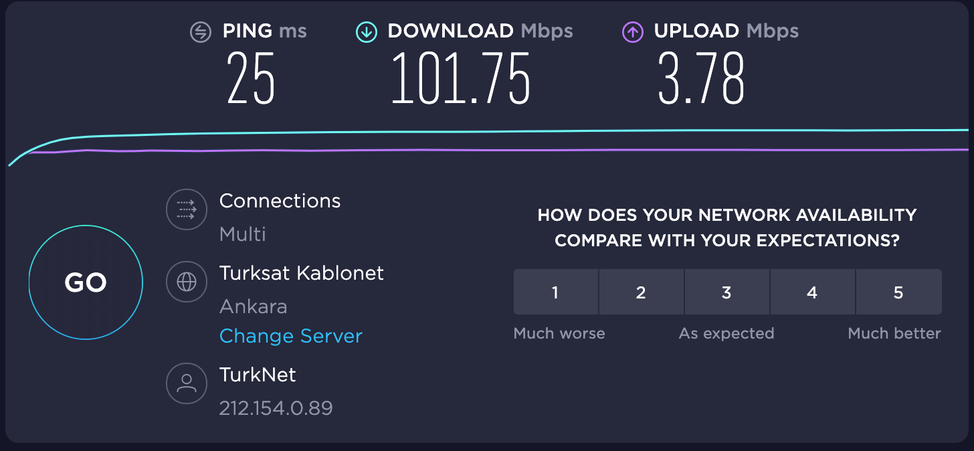Image resolution: width=974 pixels, height=451 pixels.
Task: Click the ping icon beside PING ms
Action: (x=201, y=31)
